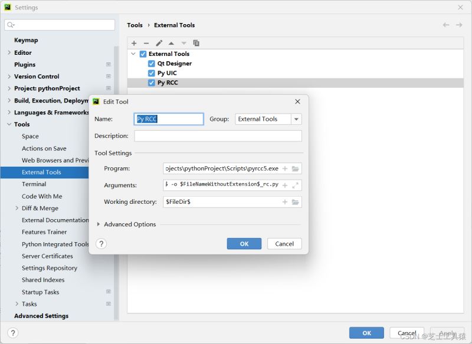Click the settings tree scrollbar

(x=116, y=183)
